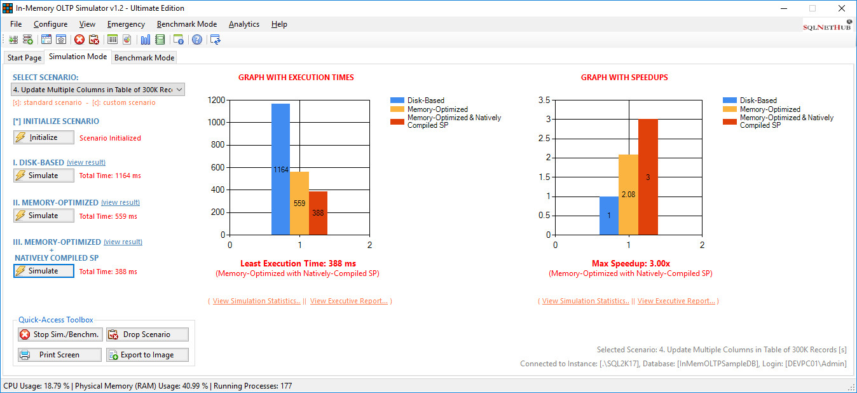
Task: Open the Emergency menu
Action: pos(126,24)
